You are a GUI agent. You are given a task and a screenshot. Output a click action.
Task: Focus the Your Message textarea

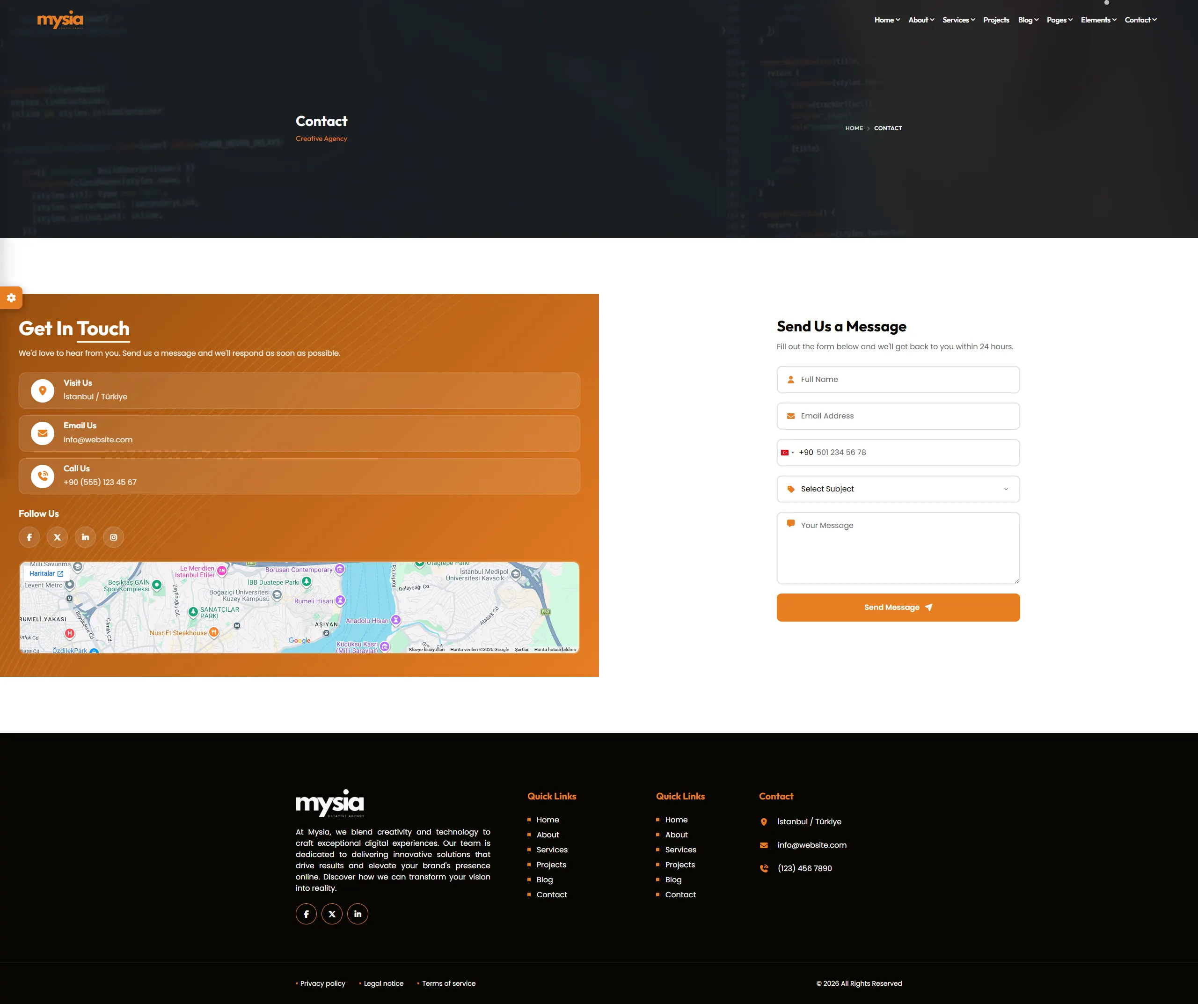(x=898, y=548)
